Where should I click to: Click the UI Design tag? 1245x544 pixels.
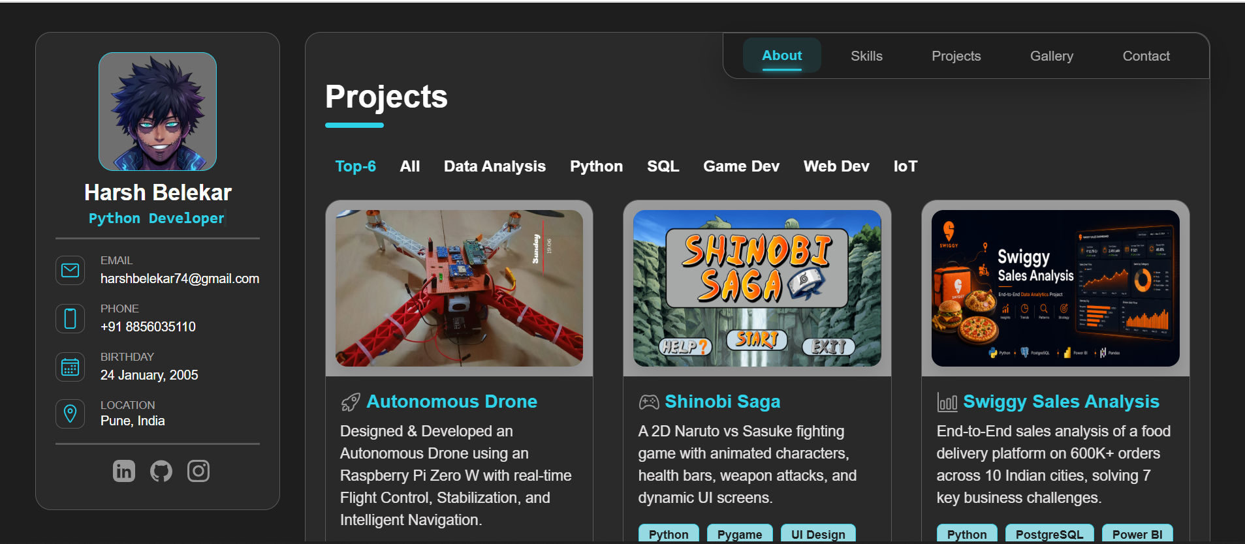818,534
